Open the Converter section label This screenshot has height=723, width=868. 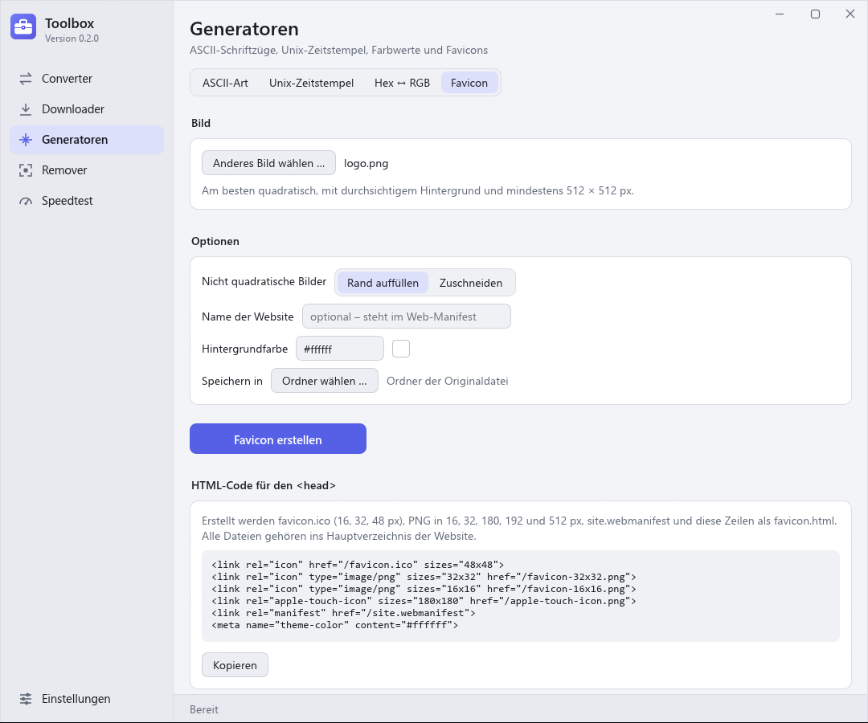point(67,79)
